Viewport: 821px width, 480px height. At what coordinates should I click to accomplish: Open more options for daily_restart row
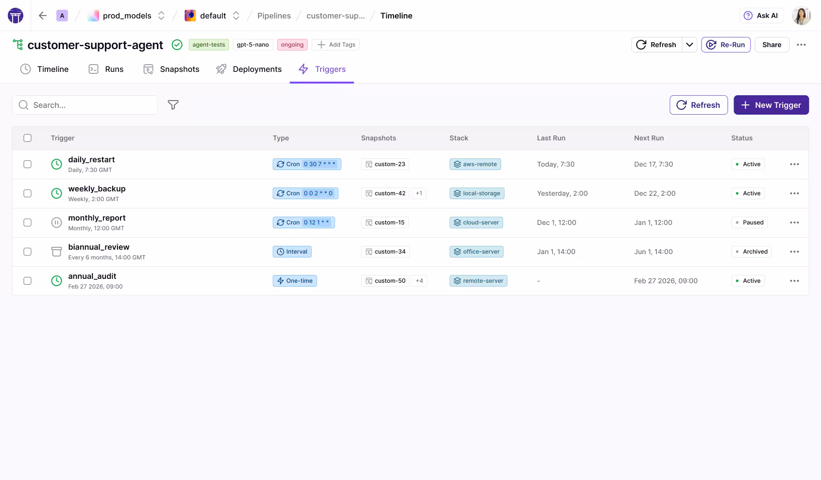(794, 164)
